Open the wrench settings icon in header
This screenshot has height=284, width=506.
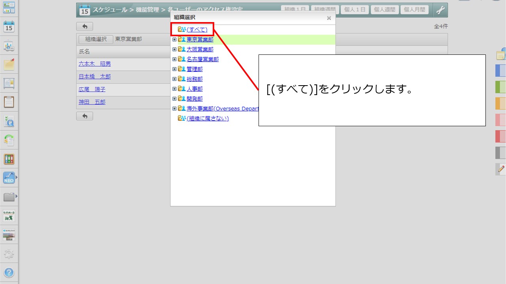(x=440, y=10)
